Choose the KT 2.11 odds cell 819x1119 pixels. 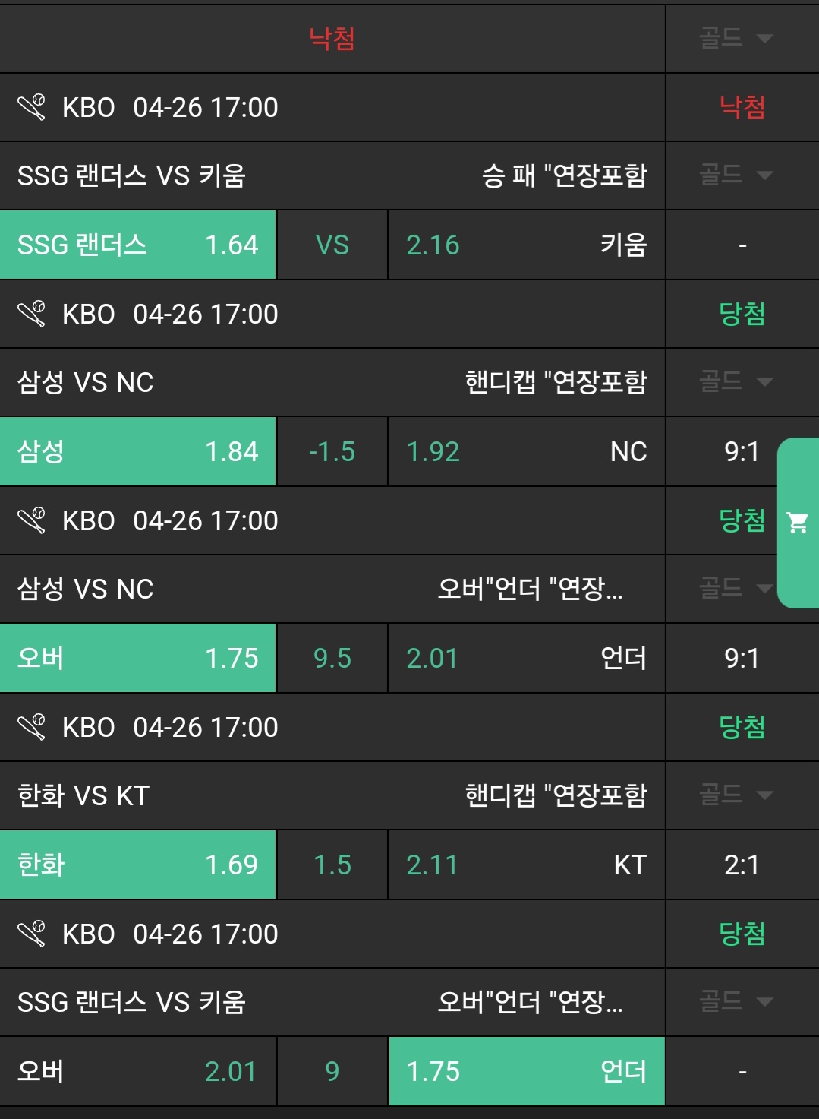tap(526, 865)
